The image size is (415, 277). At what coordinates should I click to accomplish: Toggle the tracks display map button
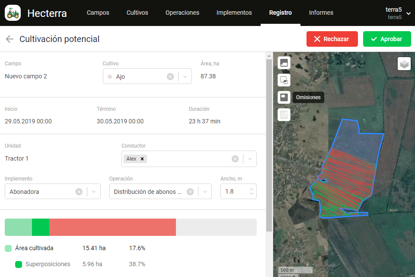(284, 115)
